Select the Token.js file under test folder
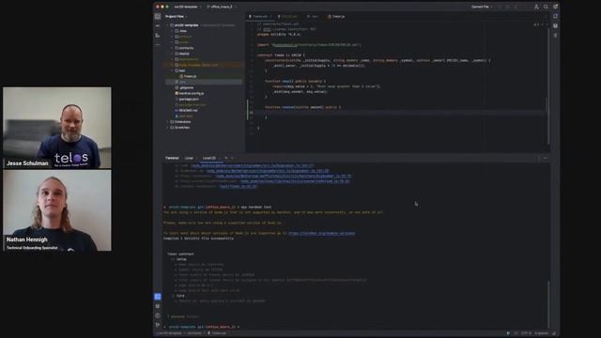 (x=188, y=76)
